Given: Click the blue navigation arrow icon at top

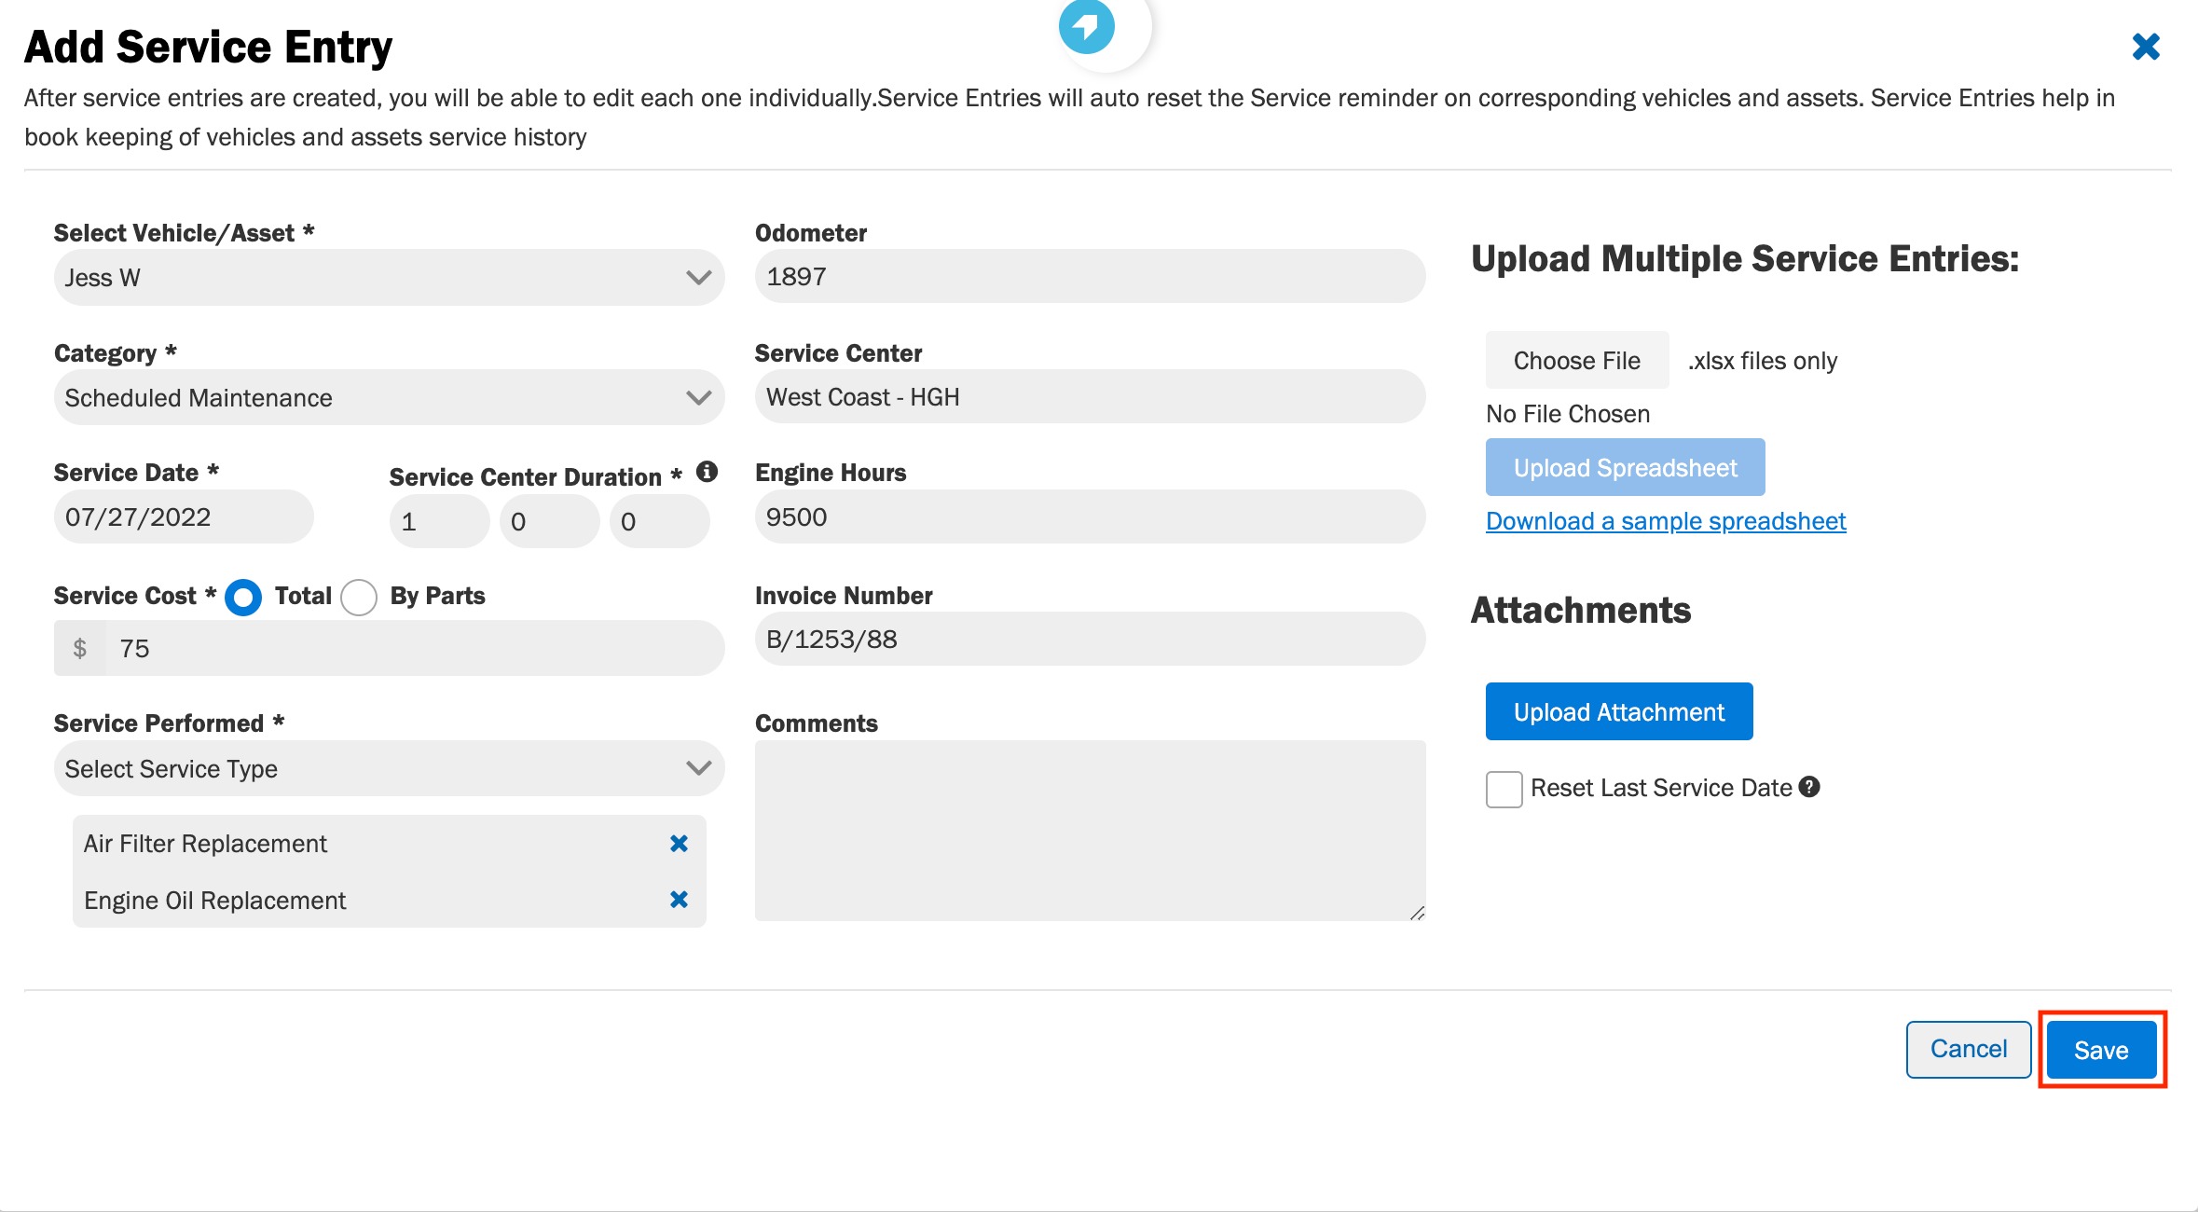Looking at the screenshot, I should click(1086, 26).
